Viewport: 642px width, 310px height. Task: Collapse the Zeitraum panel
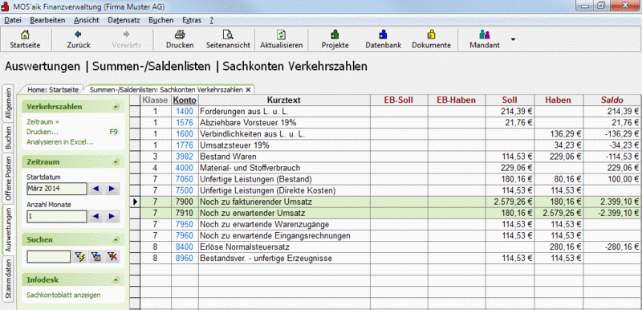coord(116,162)
